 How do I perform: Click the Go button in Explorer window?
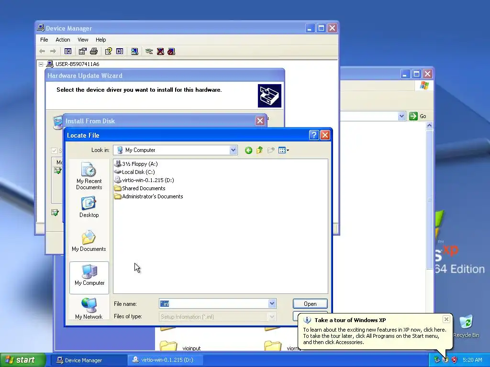[418, 116]
